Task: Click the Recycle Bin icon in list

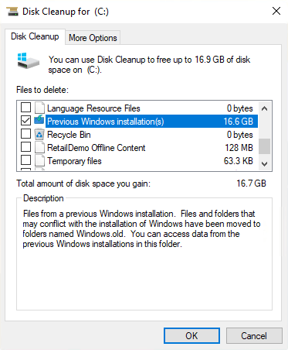Action: coord(39,135)
